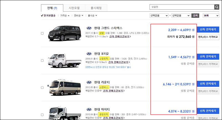222x120 pixels.
Task: Click the 6,146 ~ 2억 0,539만 원 price
Action: (179, 84)
